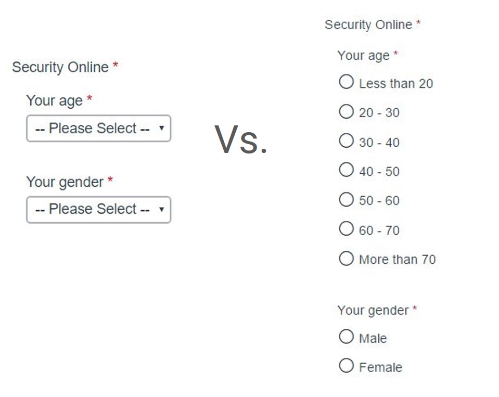Pick the "30 - 40" age radio button
Image resolution: width=499 pixels, height=397 pixels.
pos(346,141)
